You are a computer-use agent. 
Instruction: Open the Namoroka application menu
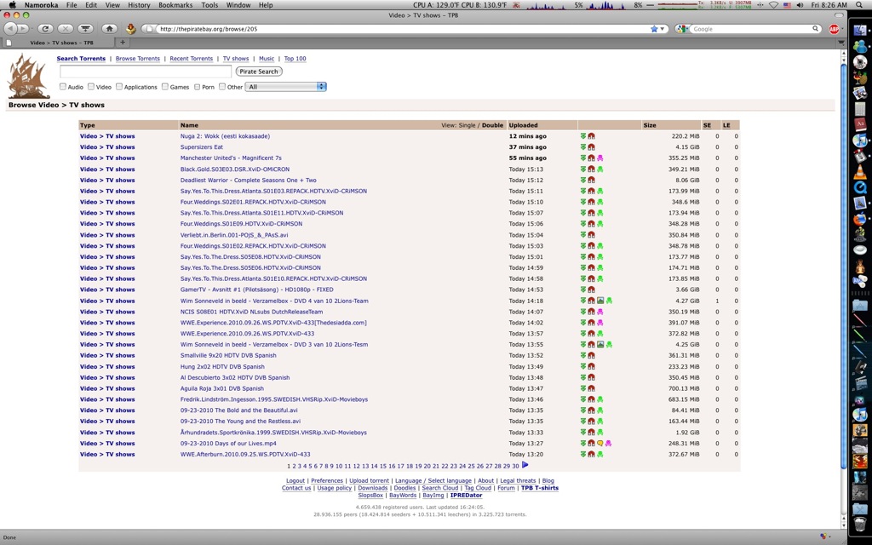click(x=43, y=4)
